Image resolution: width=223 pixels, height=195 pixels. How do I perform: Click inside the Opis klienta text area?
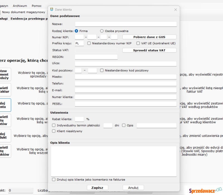click(x=114, y=161)
